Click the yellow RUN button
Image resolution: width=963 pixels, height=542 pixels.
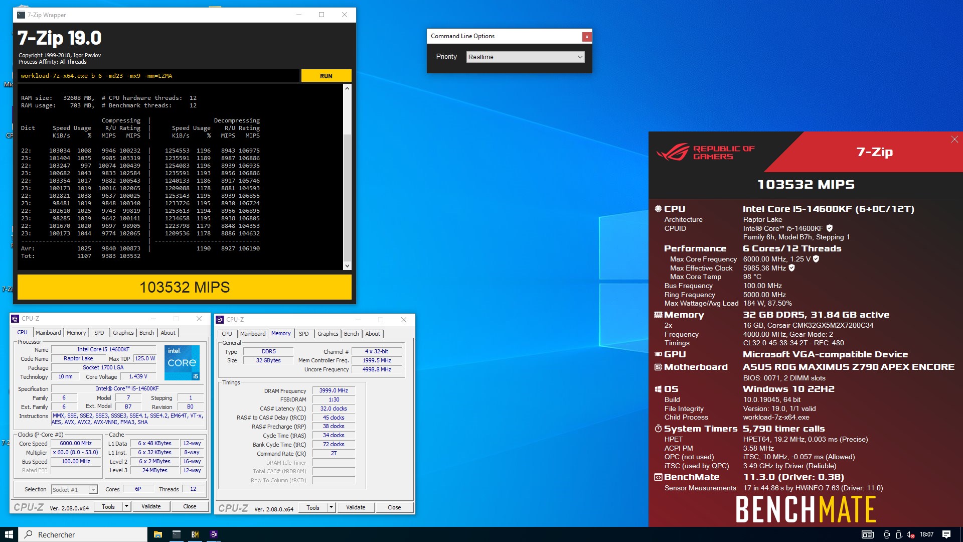pos(326,76)
